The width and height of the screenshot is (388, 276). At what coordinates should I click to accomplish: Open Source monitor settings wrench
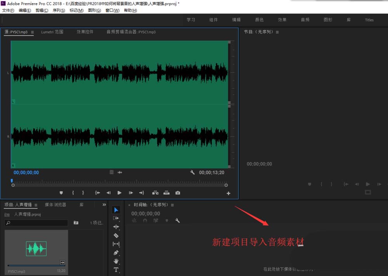click(x=192, y=172)
